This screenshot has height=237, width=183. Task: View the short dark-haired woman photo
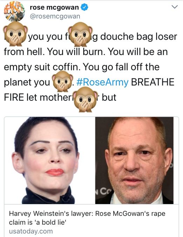50,160
